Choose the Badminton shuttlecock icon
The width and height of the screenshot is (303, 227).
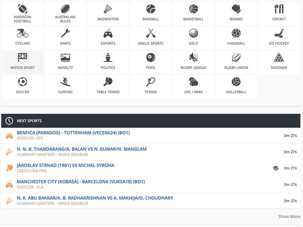[108, 9]
